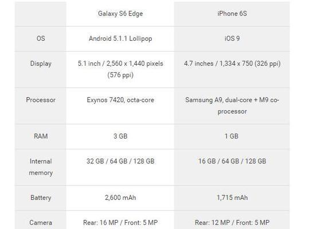Click the 5.1 inch display spec text
The image size is (329, 229).
coord(120,69)
